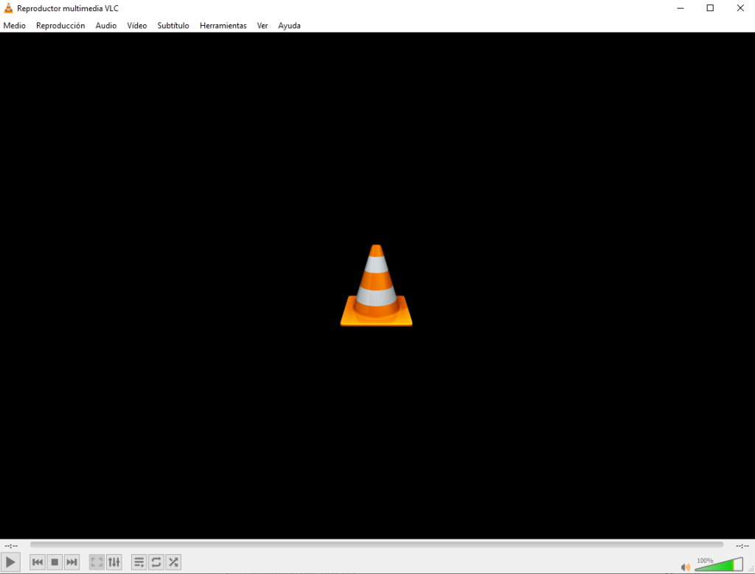Expand the Subtítulo menu
Screen dimensions: 755x574
coord(173,26)
